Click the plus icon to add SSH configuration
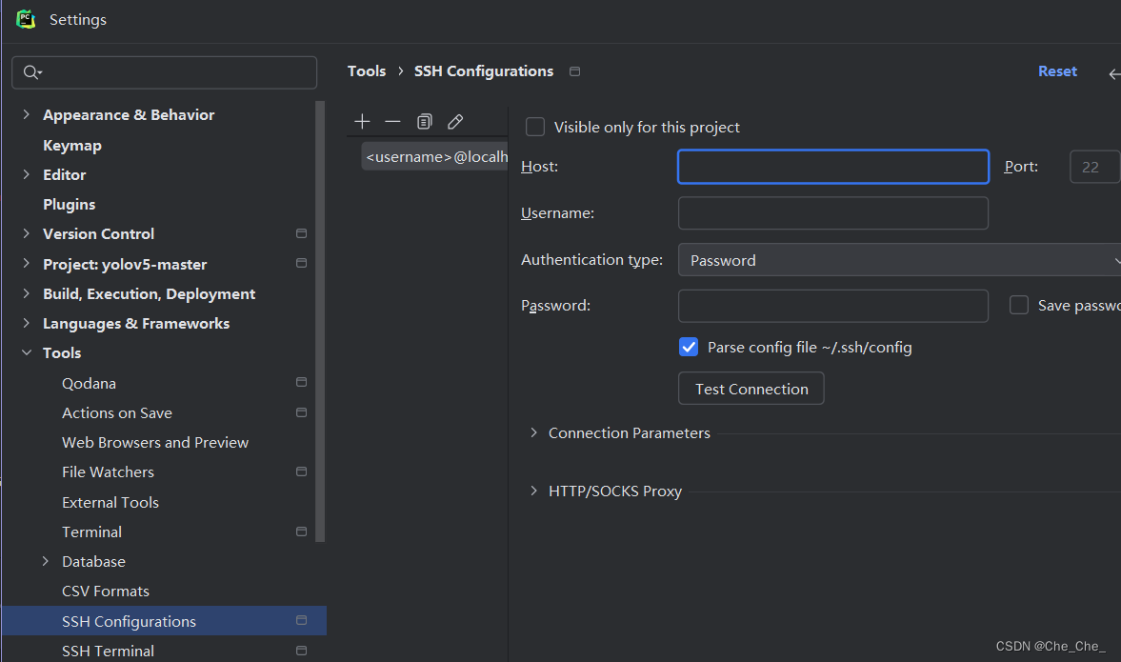 tap(362, 121)
